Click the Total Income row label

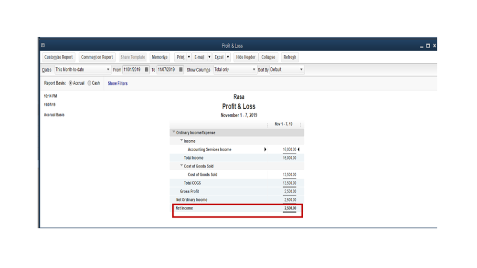193,158
